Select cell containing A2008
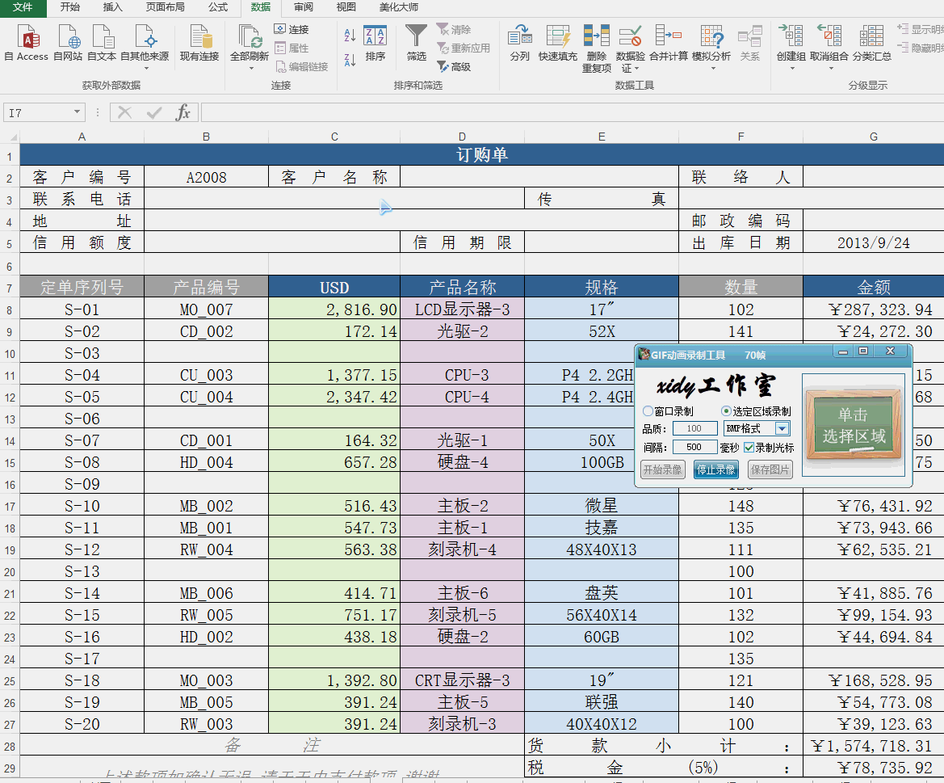This screenshot has height=783, width=944. 207,177
